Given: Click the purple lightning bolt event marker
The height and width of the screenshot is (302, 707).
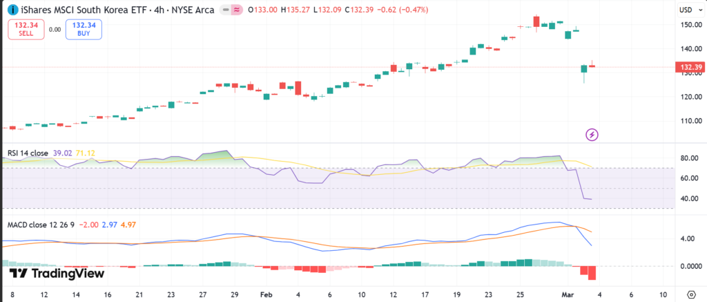Looking at the screenshot, I should tap(592, 134).
